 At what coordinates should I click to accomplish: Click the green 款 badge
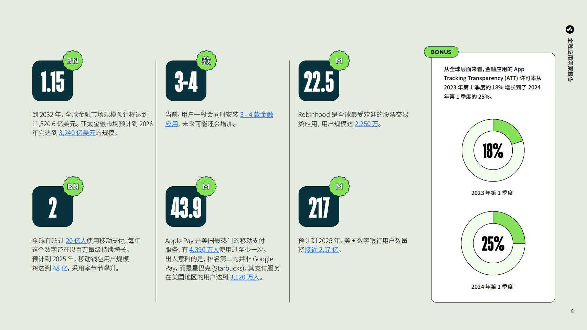click(206, 61)
